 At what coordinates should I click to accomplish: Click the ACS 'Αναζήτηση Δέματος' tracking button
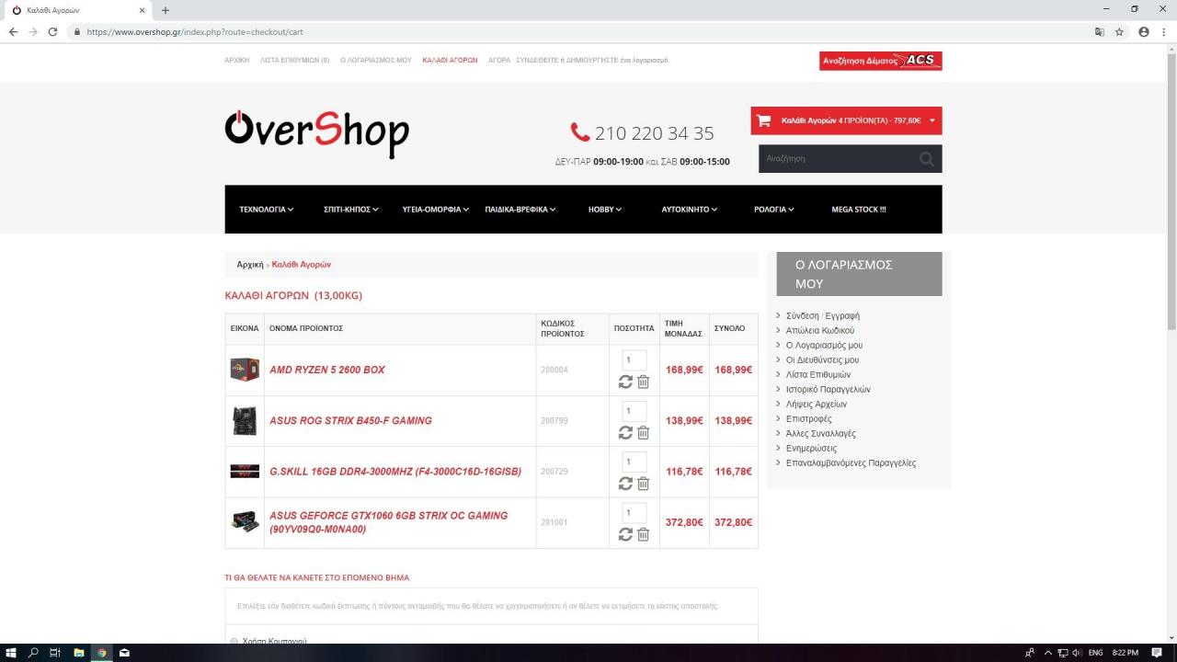(x=881, y=61)
